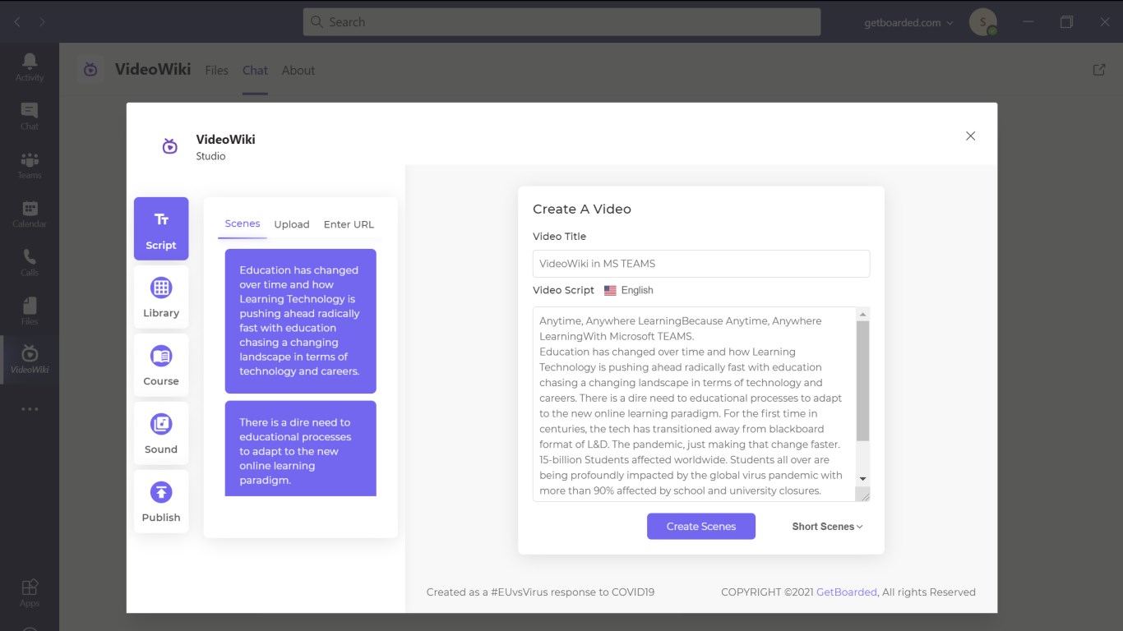
Task: Click the video script scrollbar down arrow
Action: tap(863, 479)
